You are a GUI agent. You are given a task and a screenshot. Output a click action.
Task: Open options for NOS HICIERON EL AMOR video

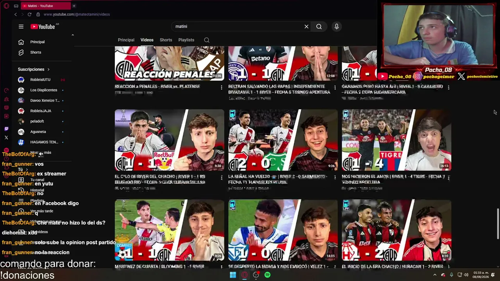[448, 177]
